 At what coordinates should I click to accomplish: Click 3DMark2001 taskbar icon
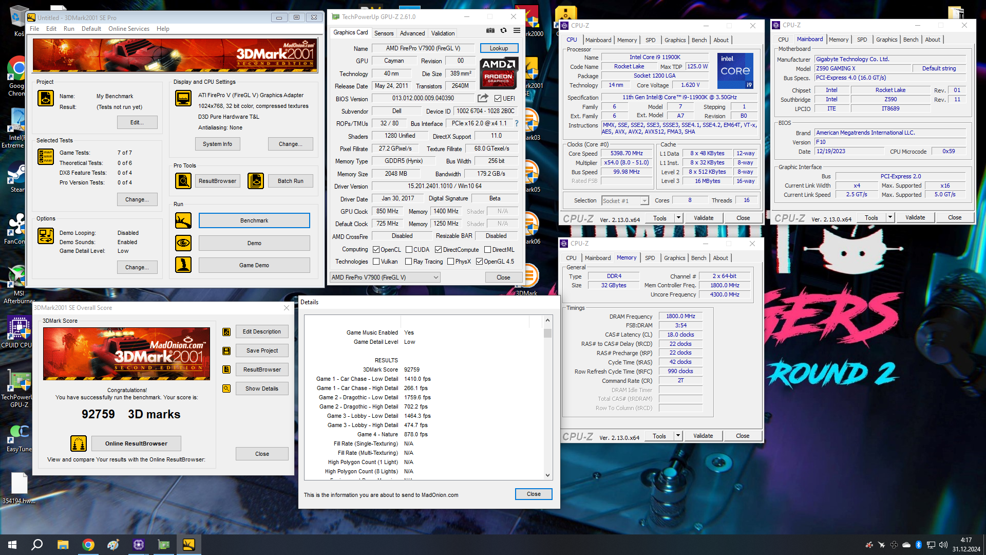click(x=188, y=545)
